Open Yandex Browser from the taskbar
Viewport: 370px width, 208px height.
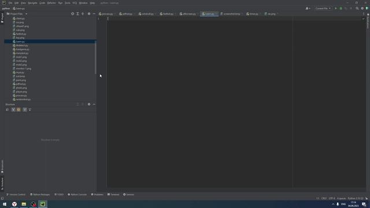tap(14, 204)
